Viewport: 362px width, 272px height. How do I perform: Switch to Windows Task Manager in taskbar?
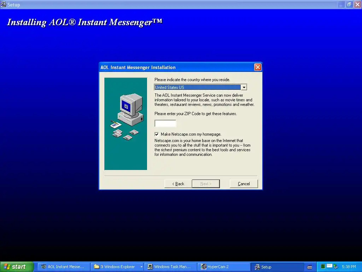170,267
